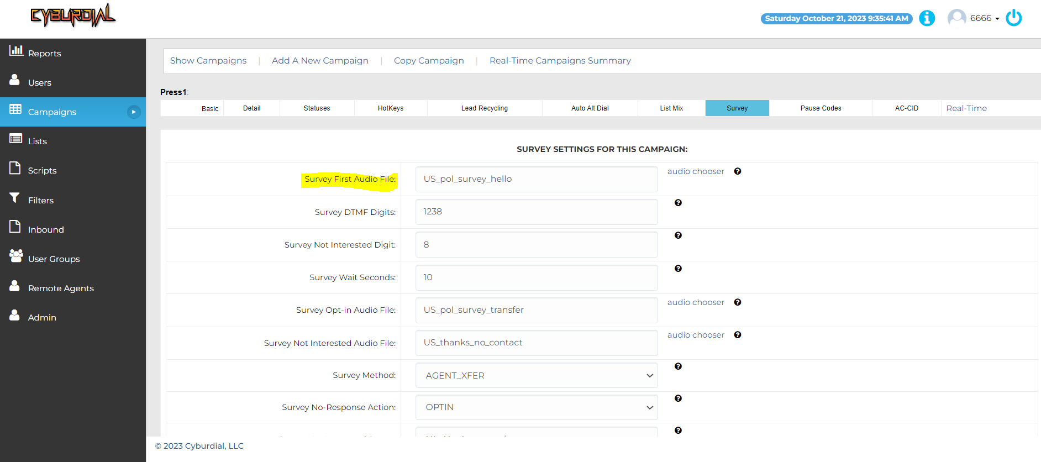Image resolution: width=1041 pixels, height=462 pixels.
Task: Open User Groups menu item
Action: point(73,259)
